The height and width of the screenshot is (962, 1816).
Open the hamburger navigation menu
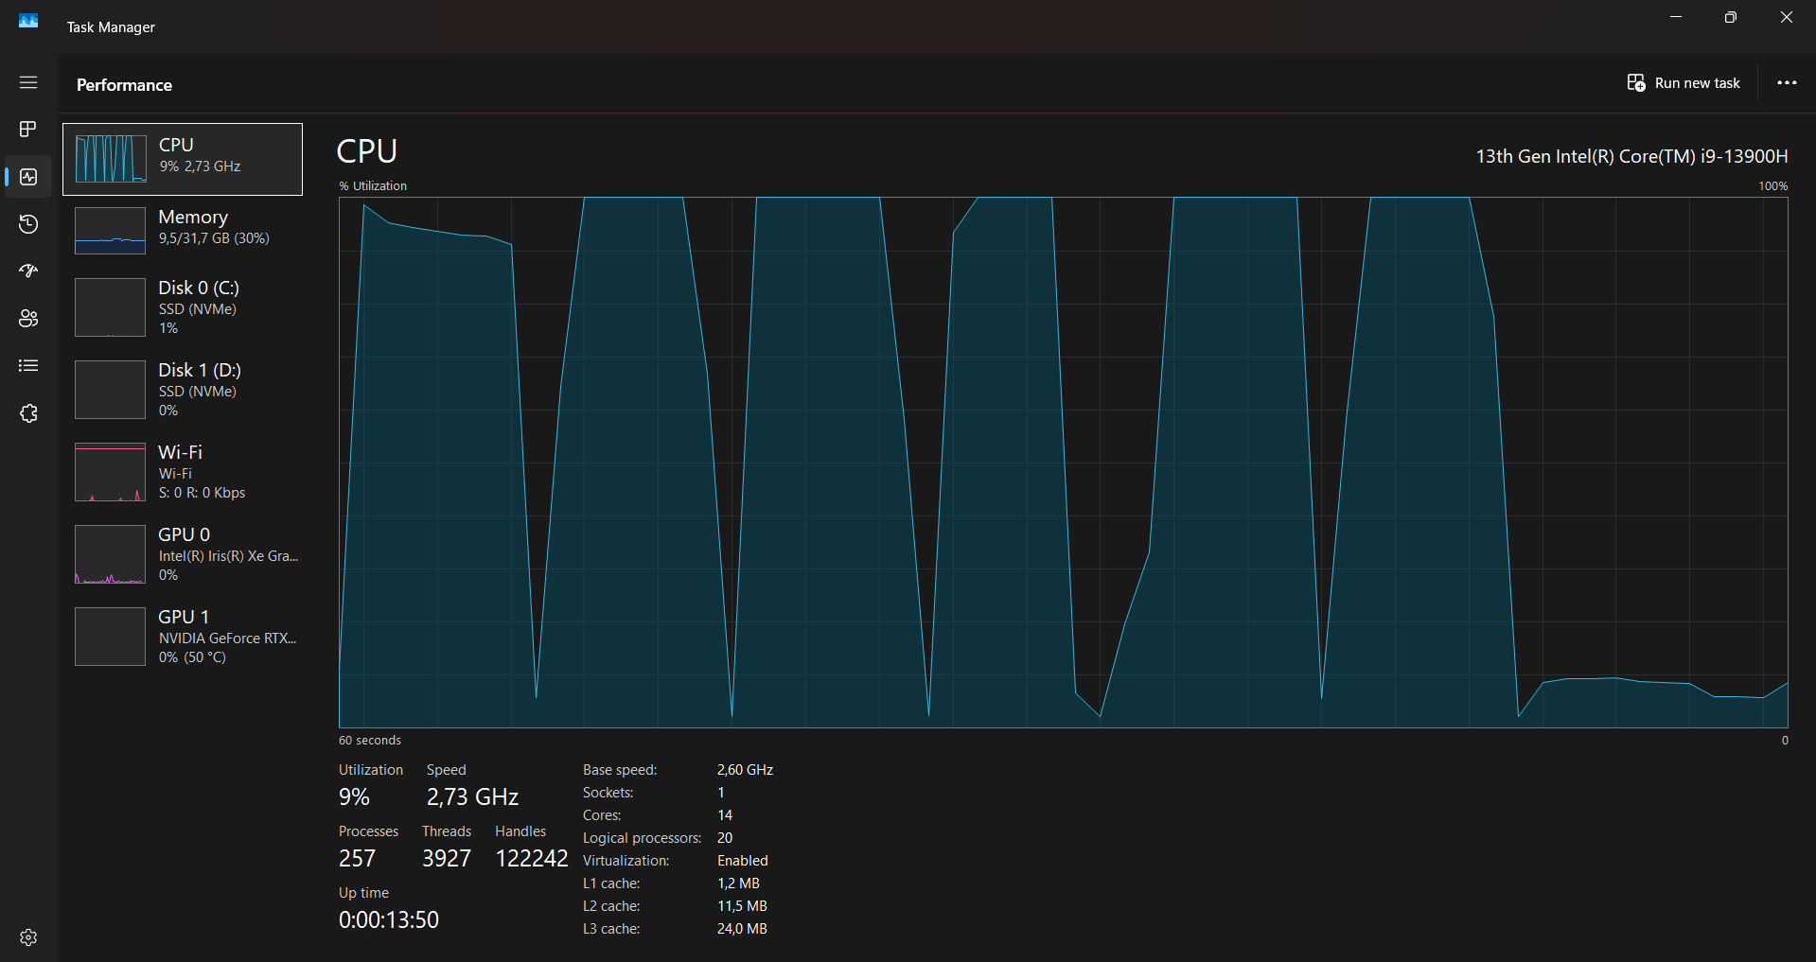tap(28, 82)
